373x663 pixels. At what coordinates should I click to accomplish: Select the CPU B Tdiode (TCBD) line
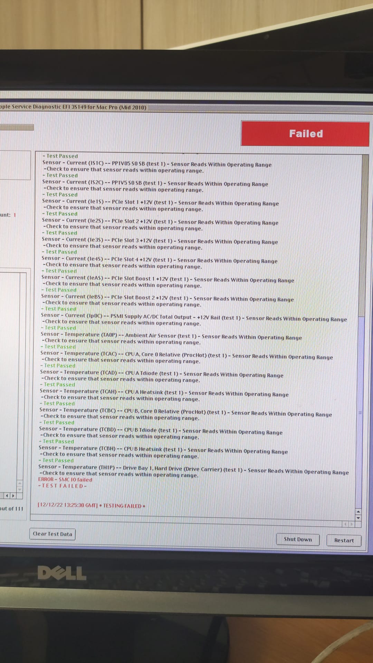[161, 431]
